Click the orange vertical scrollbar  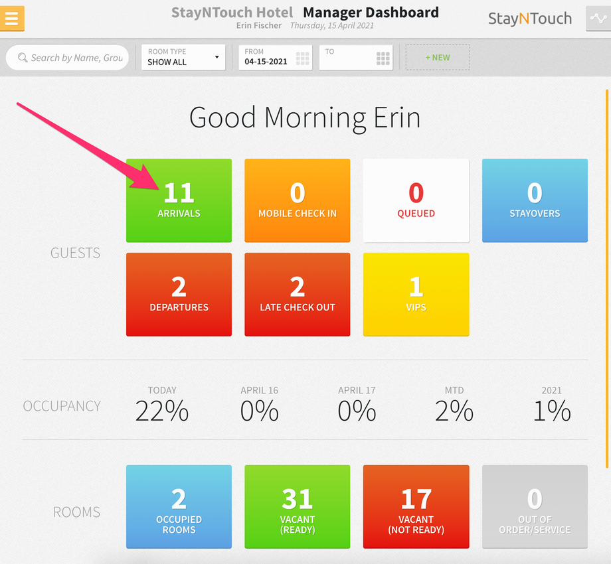coord(607,279)
